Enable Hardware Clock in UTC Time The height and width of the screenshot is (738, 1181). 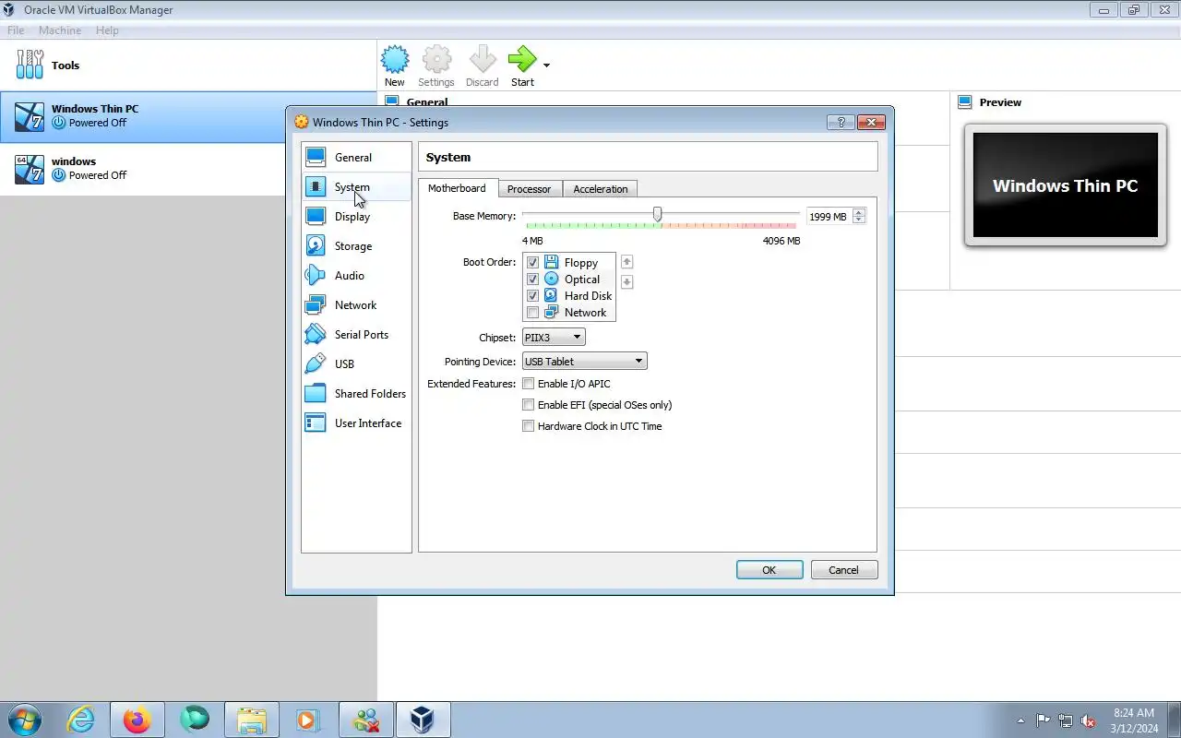coord(529,426)
